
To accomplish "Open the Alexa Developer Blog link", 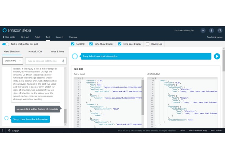I will coord(198,130).
